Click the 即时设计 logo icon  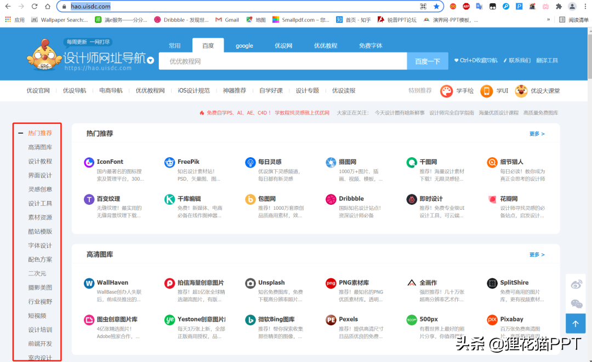click(x=412, y=199)
